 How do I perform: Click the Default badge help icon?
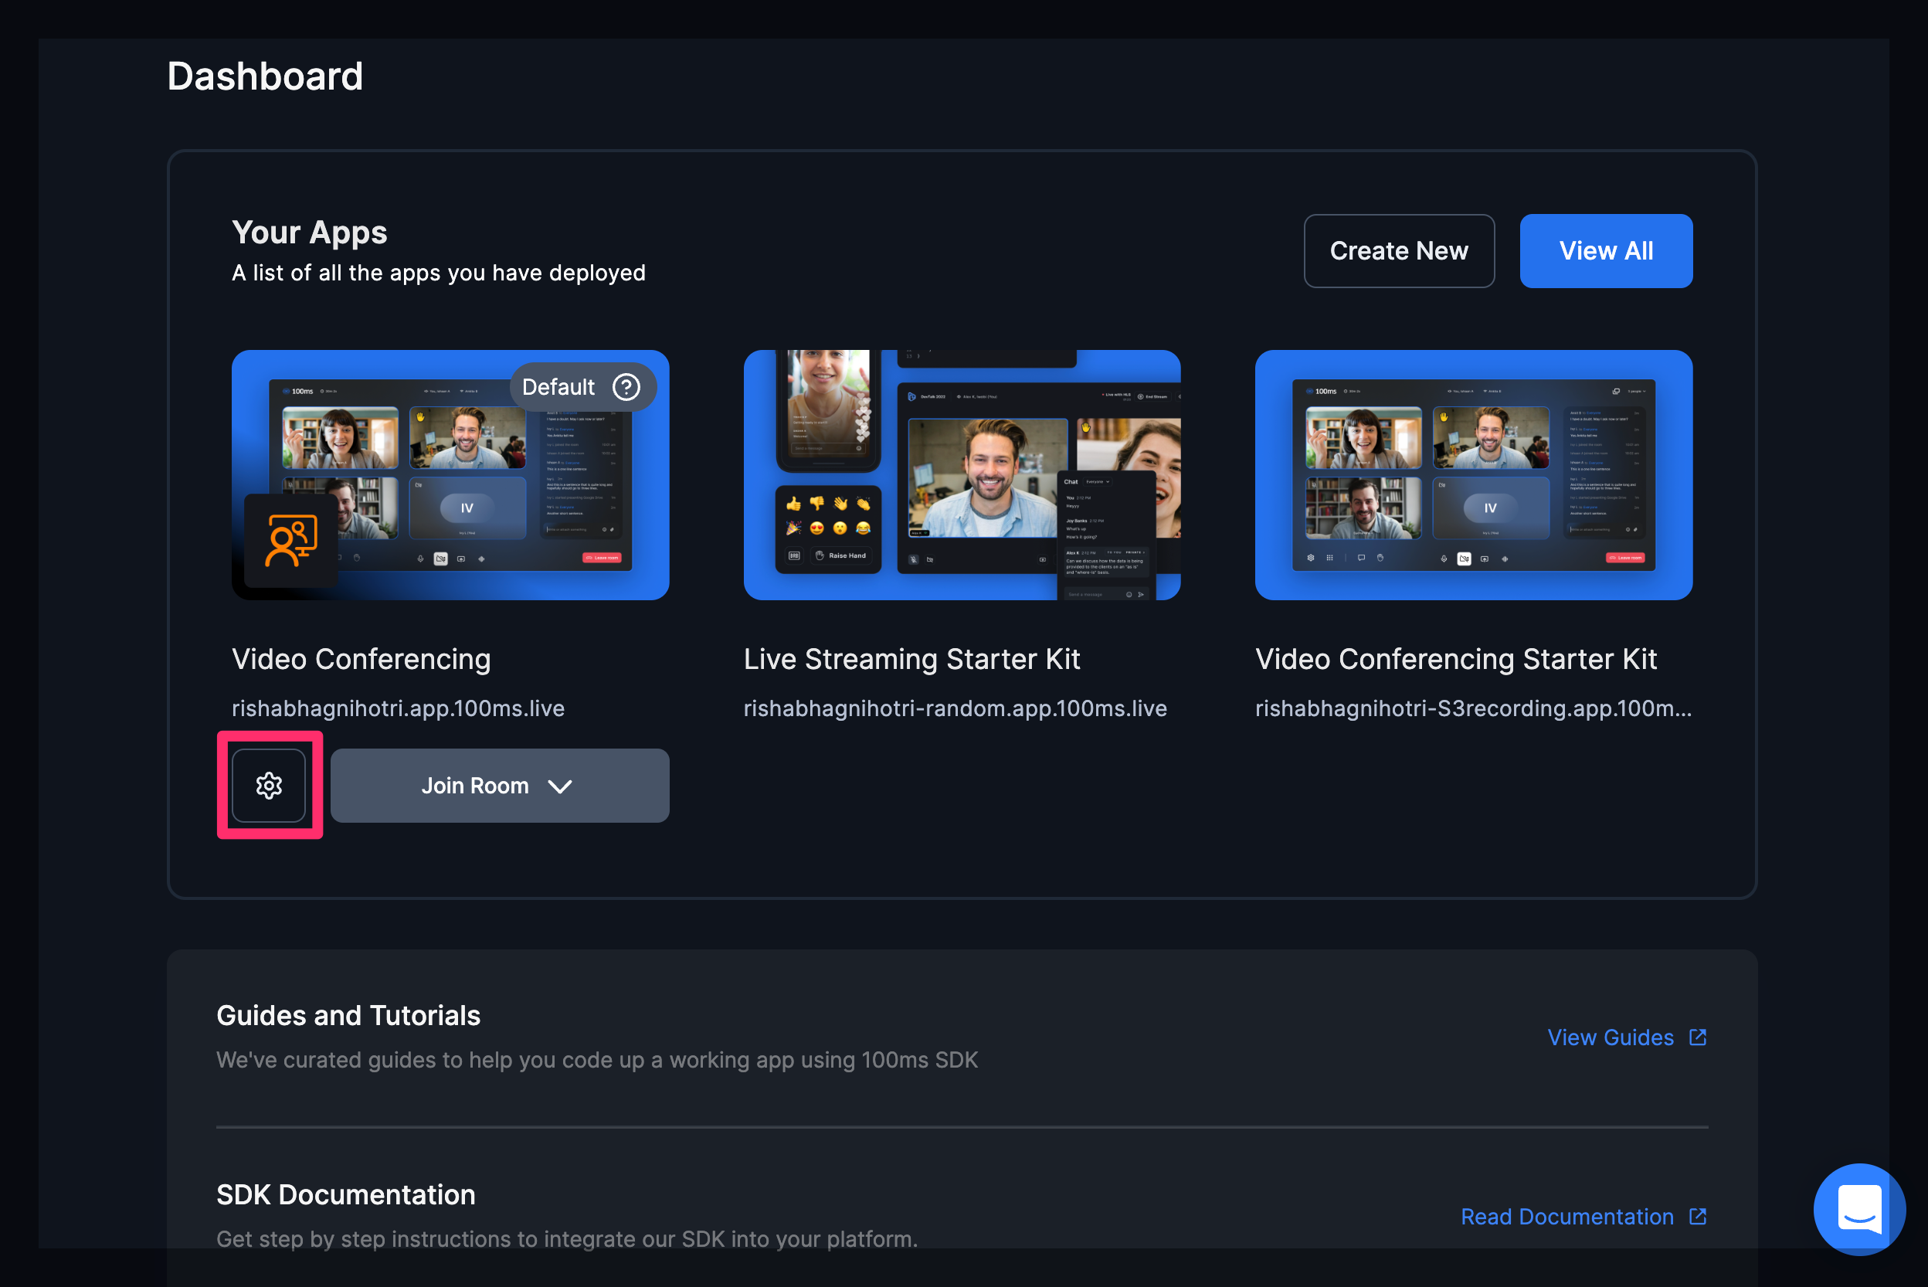click(x=626, y=386)
